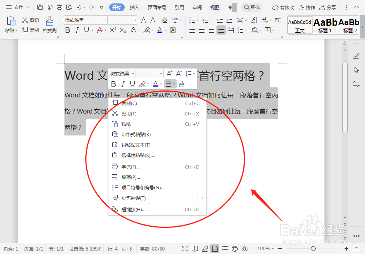Select 只粘贴文本(T) from context menu
The height and width of the screenshot is (254, 365).
click(x=157, y=145)
